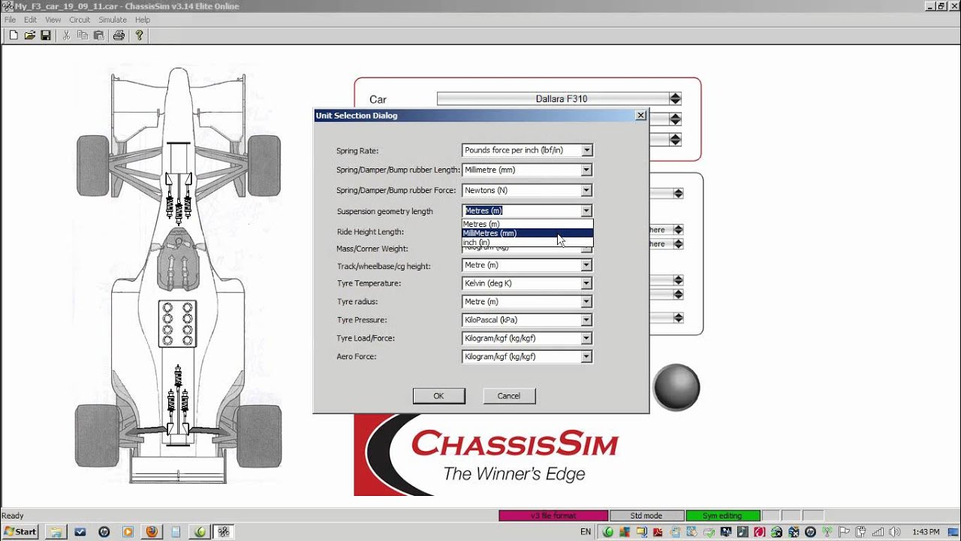Screen dimensions: 961x541
Task: Click the v3 file format status indicator
Action: point(553,515)
